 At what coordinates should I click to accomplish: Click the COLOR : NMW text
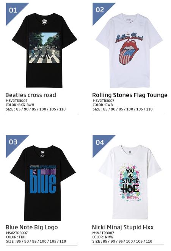[103, 237]
